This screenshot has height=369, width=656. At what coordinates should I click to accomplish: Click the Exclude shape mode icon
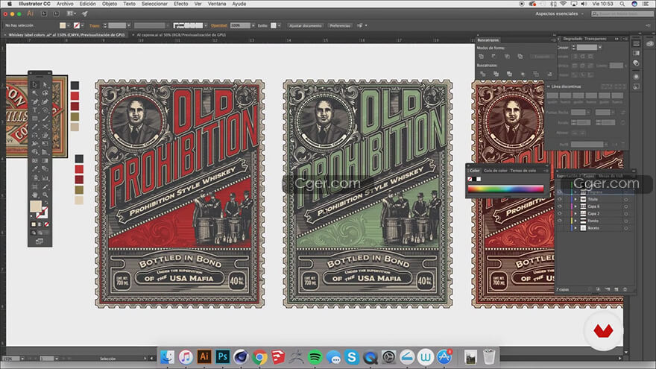520,56
